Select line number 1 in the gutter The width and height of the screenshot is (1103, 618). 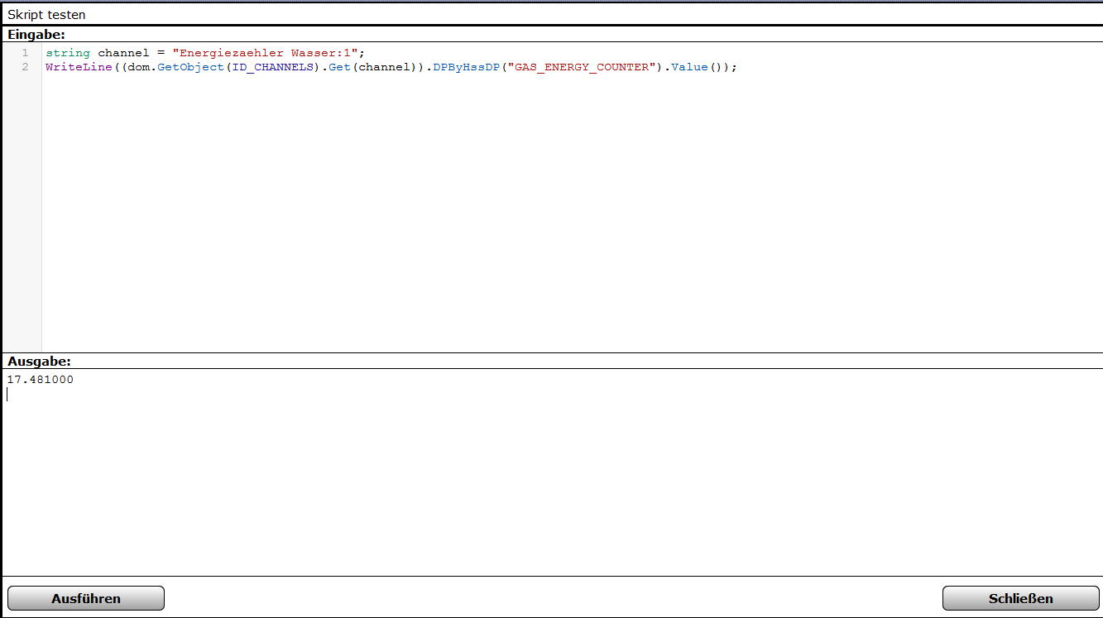pyautogui.click(x=25, y=53)
